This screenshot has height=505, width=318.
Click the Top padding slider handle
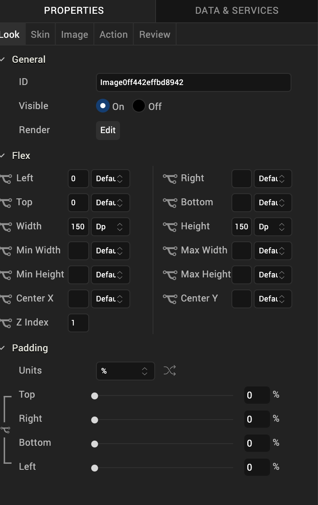click(x=95, y=395)
